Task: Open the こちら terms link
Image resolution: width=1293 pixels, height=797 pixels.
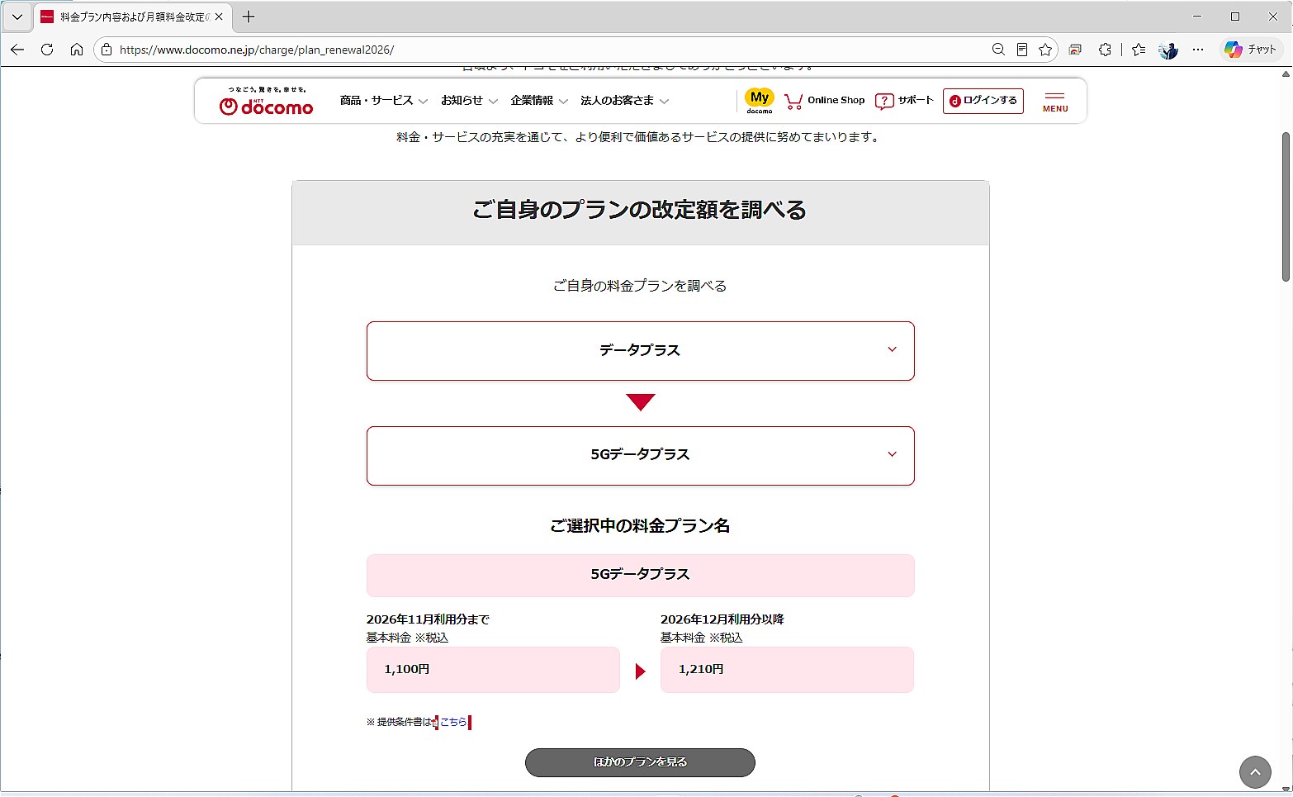Action: click(x=453, y=722)
